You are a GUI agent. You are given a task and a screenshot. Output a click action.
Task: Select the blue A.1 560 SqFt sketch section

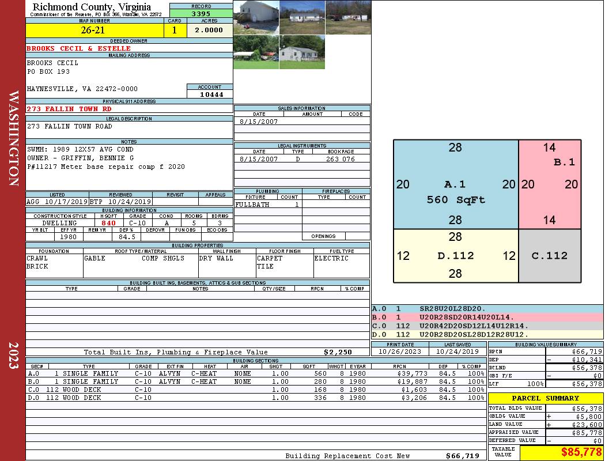click(456, 184)
